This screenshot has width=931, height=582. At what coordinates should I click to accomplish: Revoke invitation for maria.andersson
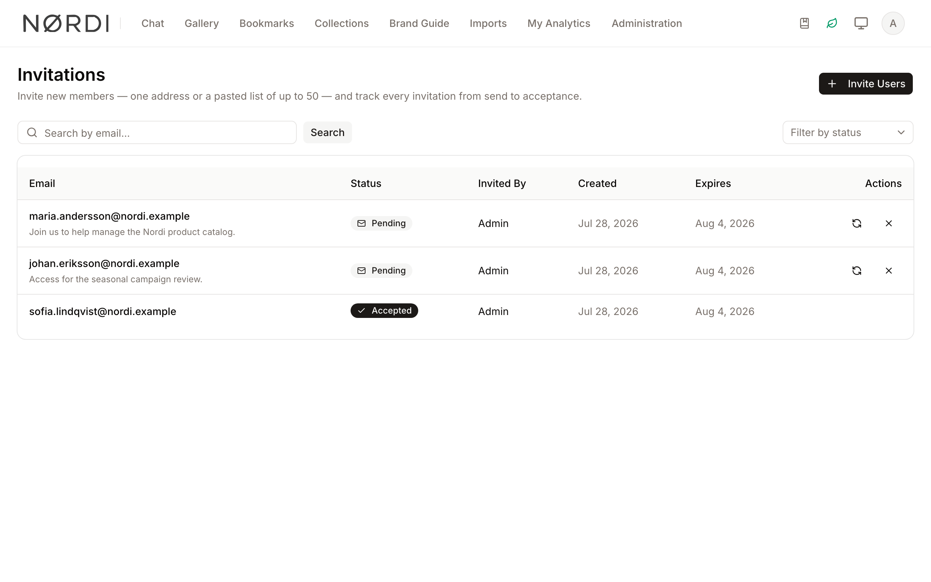889,223
